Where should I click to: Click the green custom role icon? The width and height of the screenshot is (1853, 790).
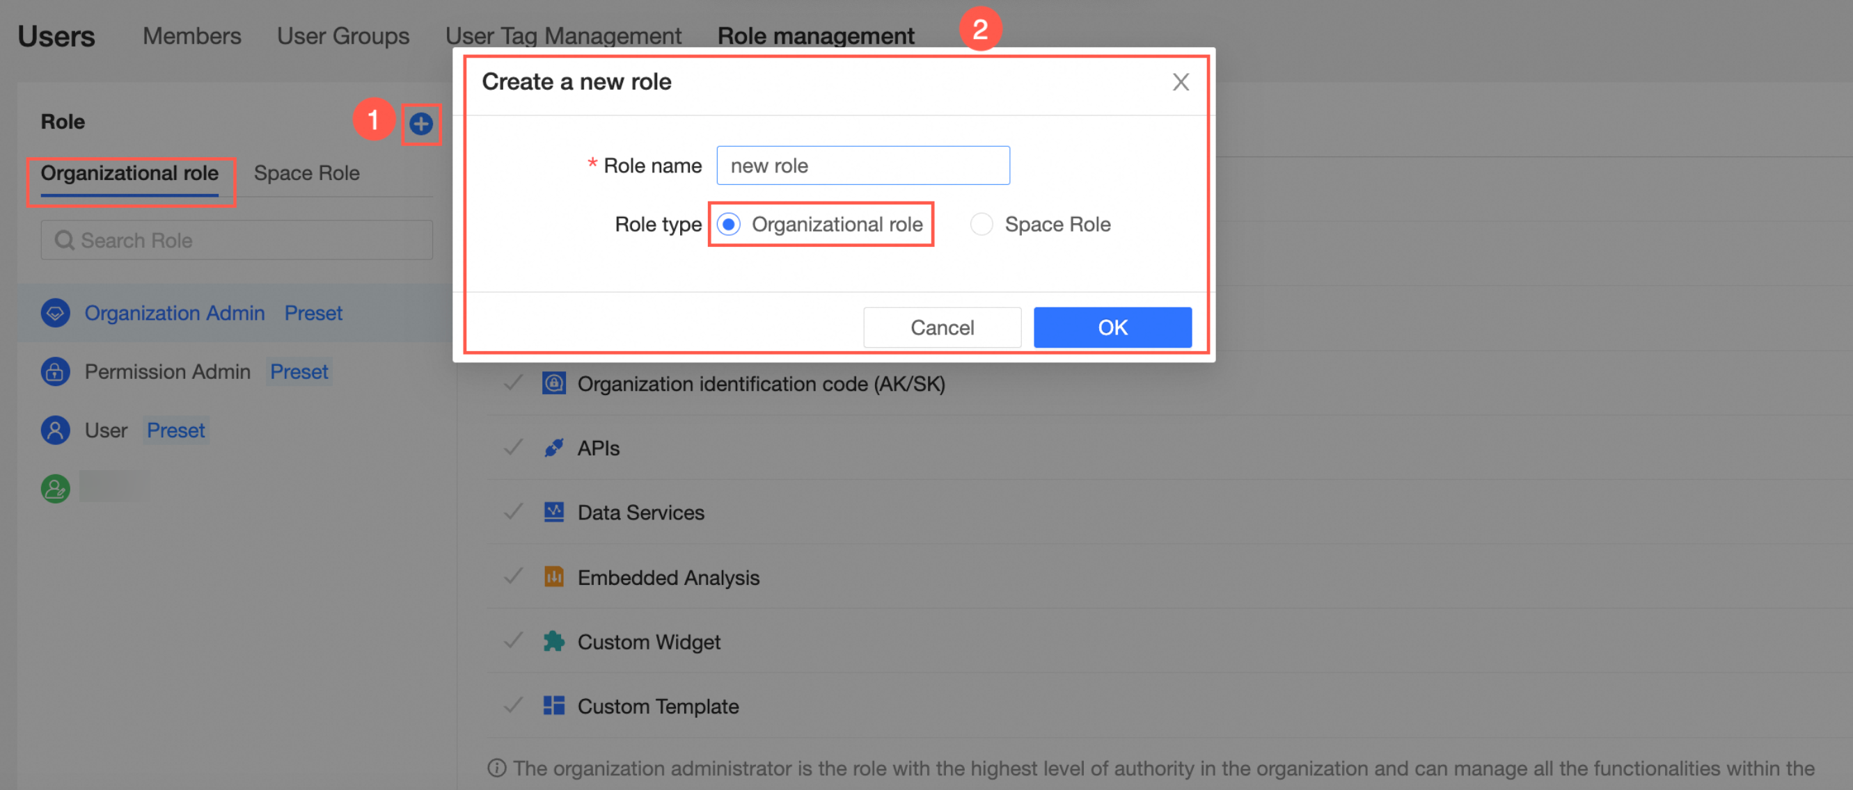point(56,489)
